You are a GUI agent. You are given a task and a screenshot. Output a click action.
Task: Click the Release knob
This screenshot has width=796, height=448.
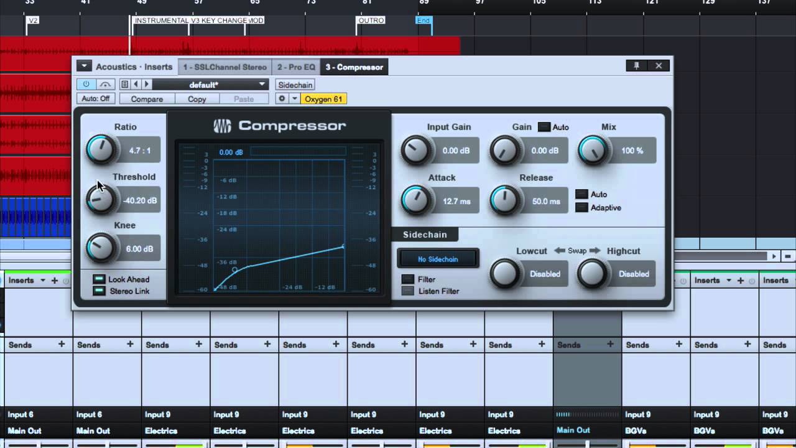[x=504, y=200]
